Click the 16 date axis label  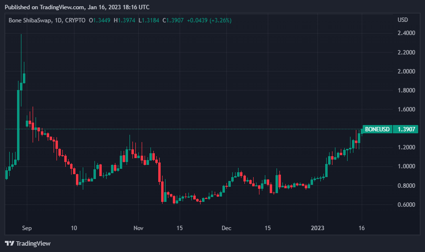point(362,228)
